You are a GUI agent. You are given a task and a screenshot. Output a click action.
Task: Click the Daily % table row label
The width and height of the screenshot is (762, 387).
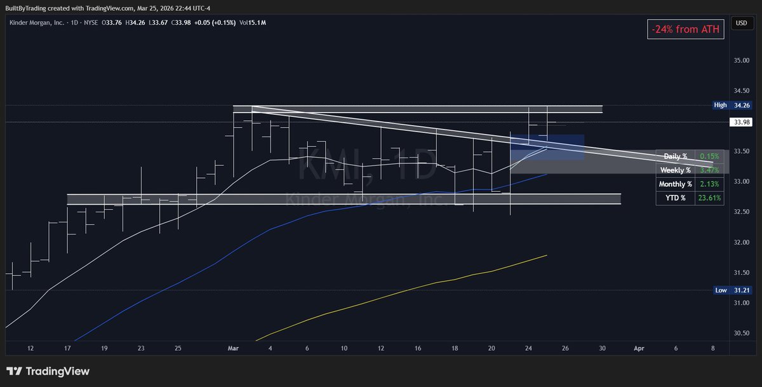tap(676, 156)
